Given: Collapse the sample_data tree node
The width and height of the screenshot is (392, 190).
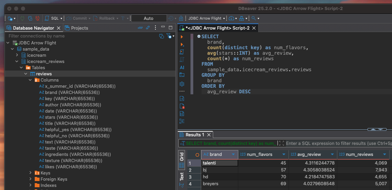Looking at the screenshot, I should 12,49.
